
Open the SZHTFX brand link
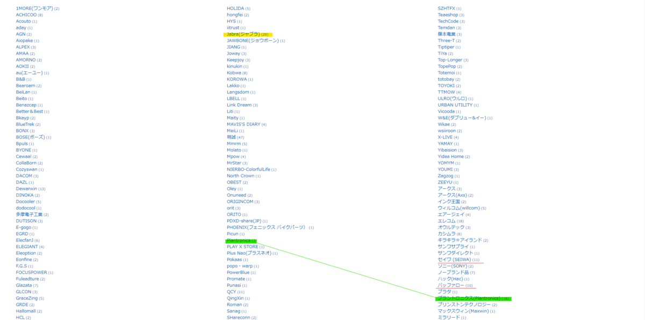(447, 9)
